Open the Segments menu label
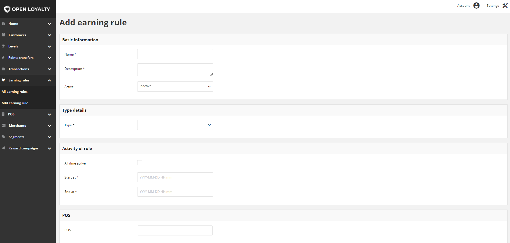 [x=16, y=137]
